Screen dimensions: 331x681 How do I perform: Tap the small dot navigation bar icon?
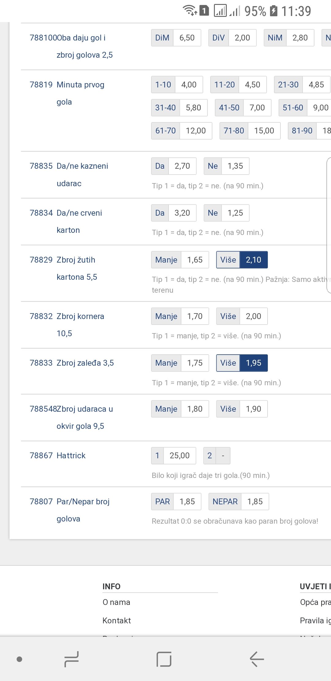tap(19, 659)
